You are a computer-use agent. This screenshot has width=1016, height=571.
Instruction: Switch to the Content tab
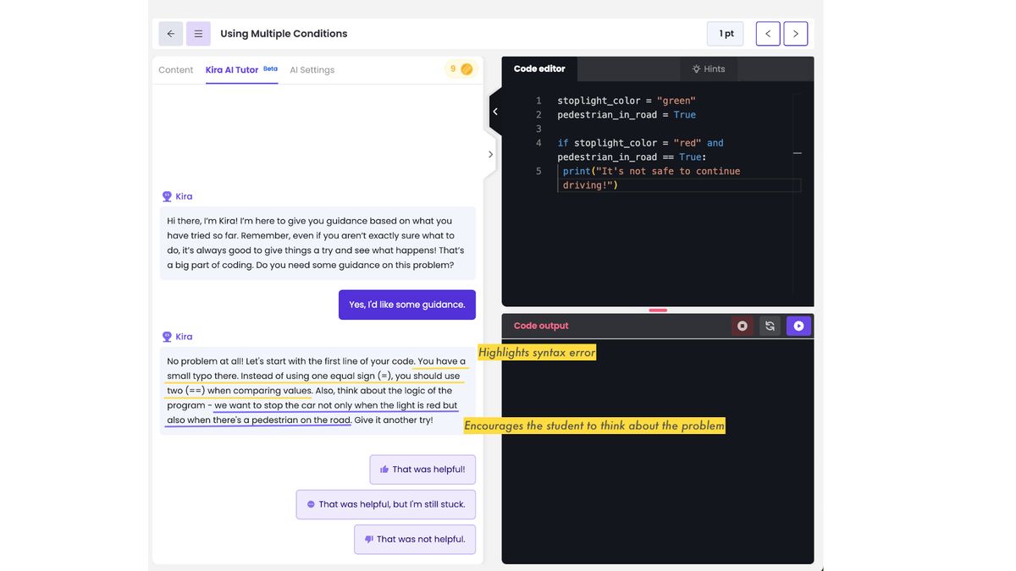coord(175,69)
